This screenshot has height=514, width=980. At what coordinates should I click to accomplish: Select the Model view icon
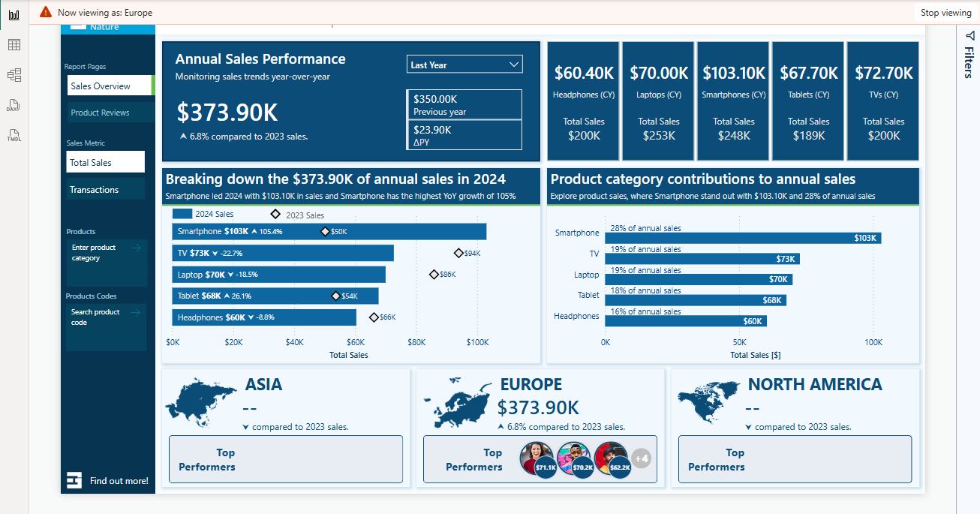(14, 74)
